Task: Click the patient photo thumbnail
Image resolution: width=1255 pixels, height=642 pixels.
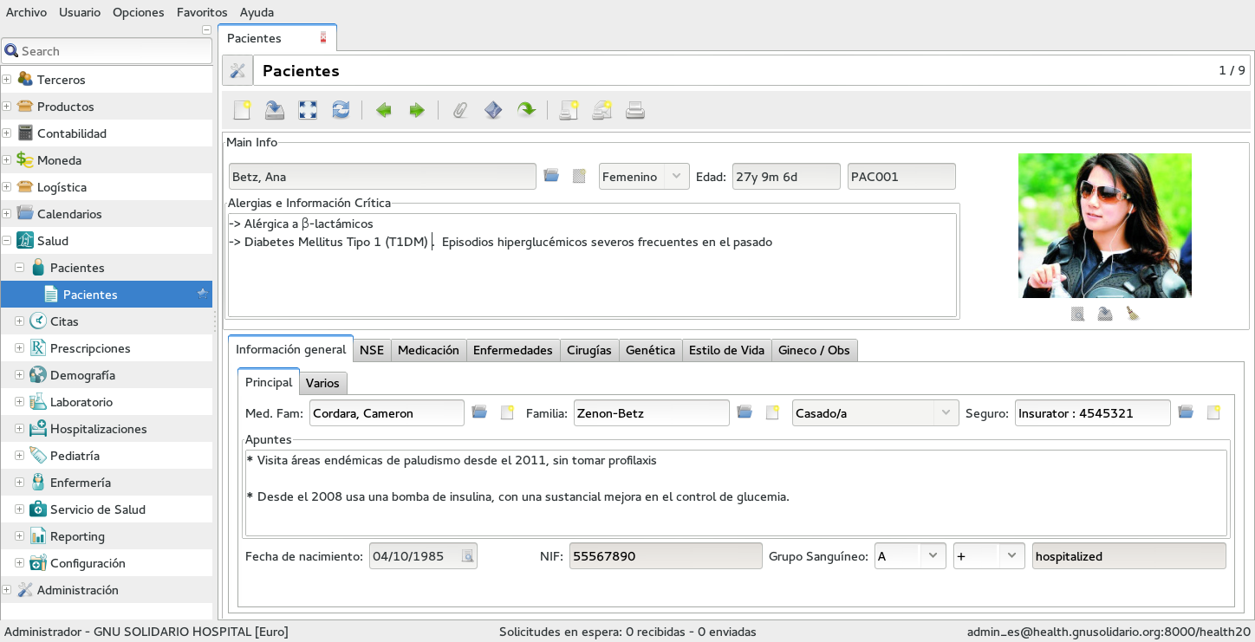Action: tap(1104, 225)
